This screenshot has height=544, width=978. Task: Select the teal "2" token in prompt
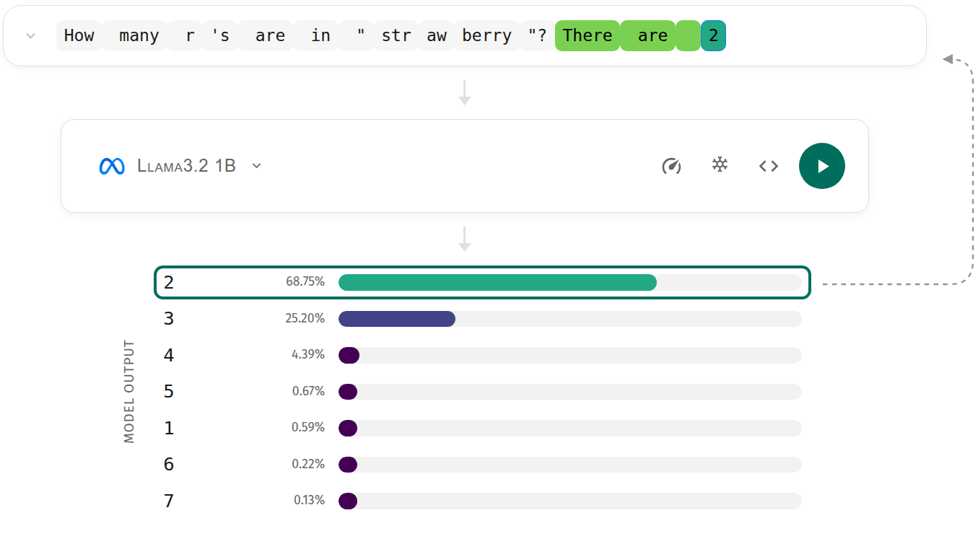[713, 36]
